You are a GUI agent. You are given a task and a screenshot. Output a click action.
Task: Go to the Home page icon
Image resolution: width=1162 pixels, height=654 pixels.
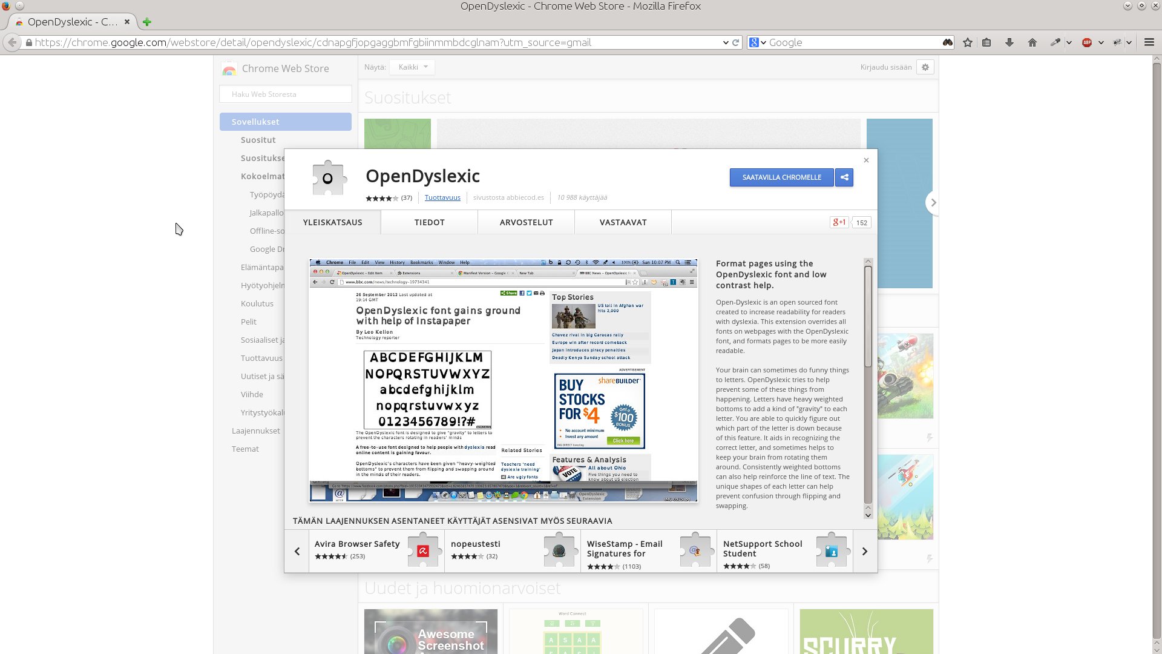[x=1032, y=42]
